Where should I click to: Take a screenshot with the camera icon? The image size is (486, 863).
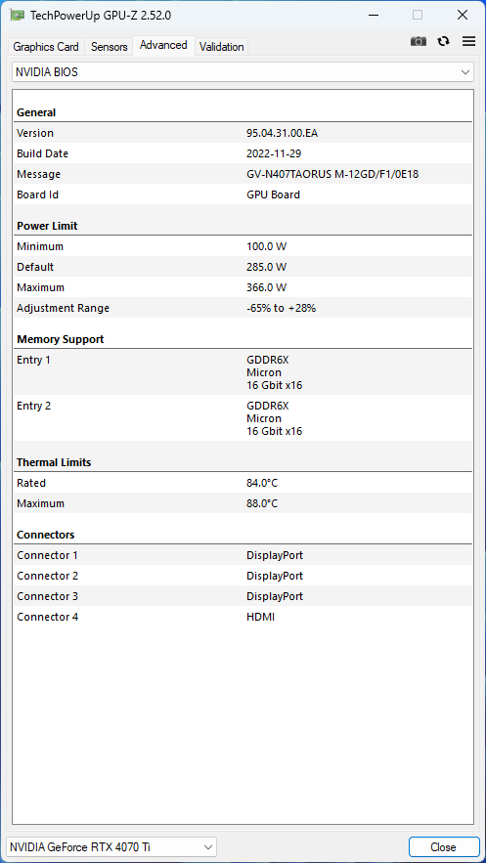tap(419, 42)
